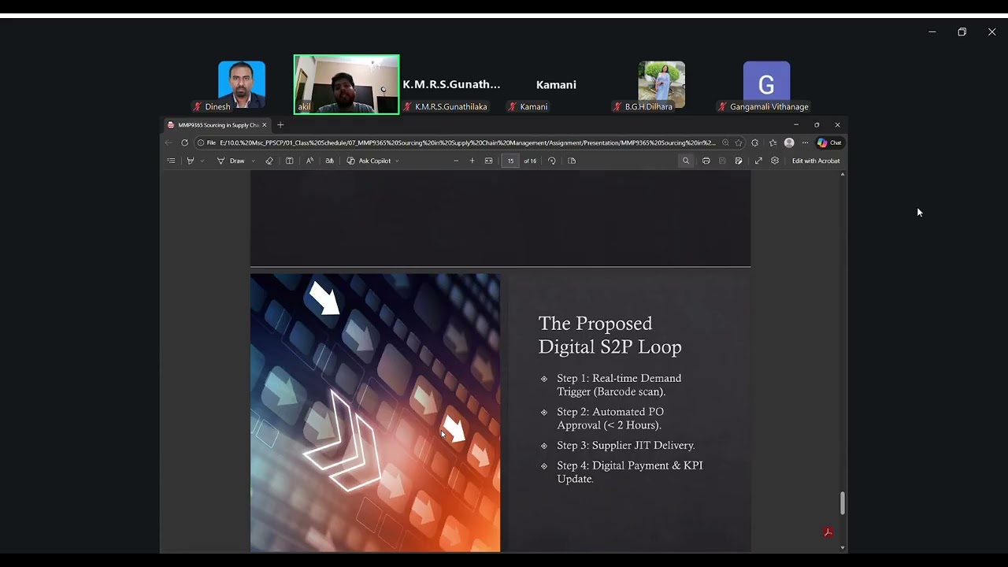Enter full screen view of PDF
This screenshot has width=1008, height=567.
(758, 161)
